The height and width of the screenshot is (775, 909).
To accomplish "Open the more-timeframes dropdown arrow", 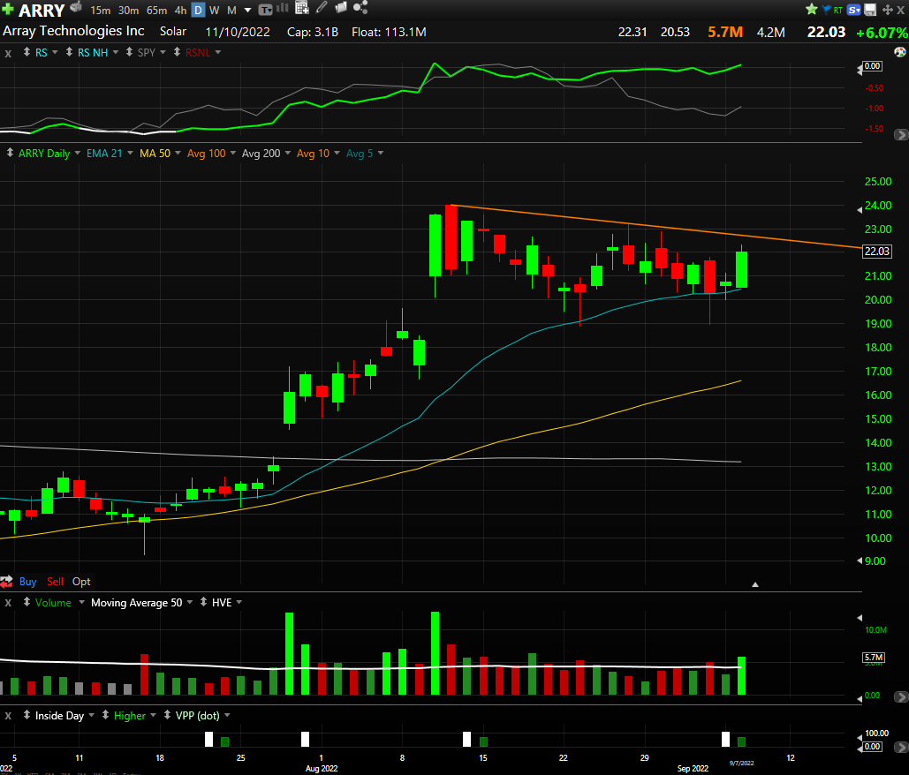I will (247, 11).
